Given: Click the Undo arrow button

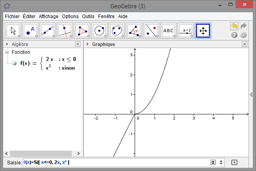Looking at the screenshot, I should (234, 26).
